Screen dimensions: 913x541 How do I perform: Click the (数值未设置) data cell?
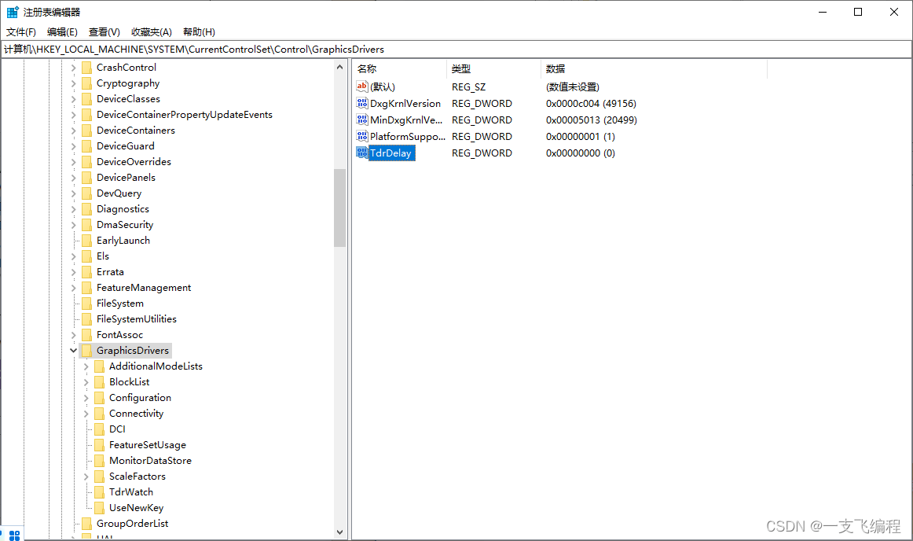(x=572, y=86)
